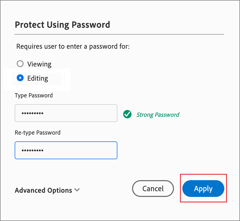
Task: Click inside the Re-type Password field
Action: (66, 150)
